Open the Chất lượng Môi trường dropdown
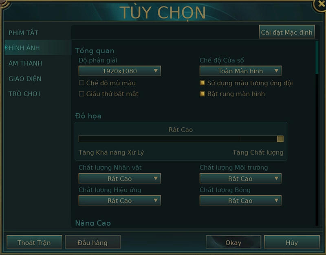 coord(240,178)
